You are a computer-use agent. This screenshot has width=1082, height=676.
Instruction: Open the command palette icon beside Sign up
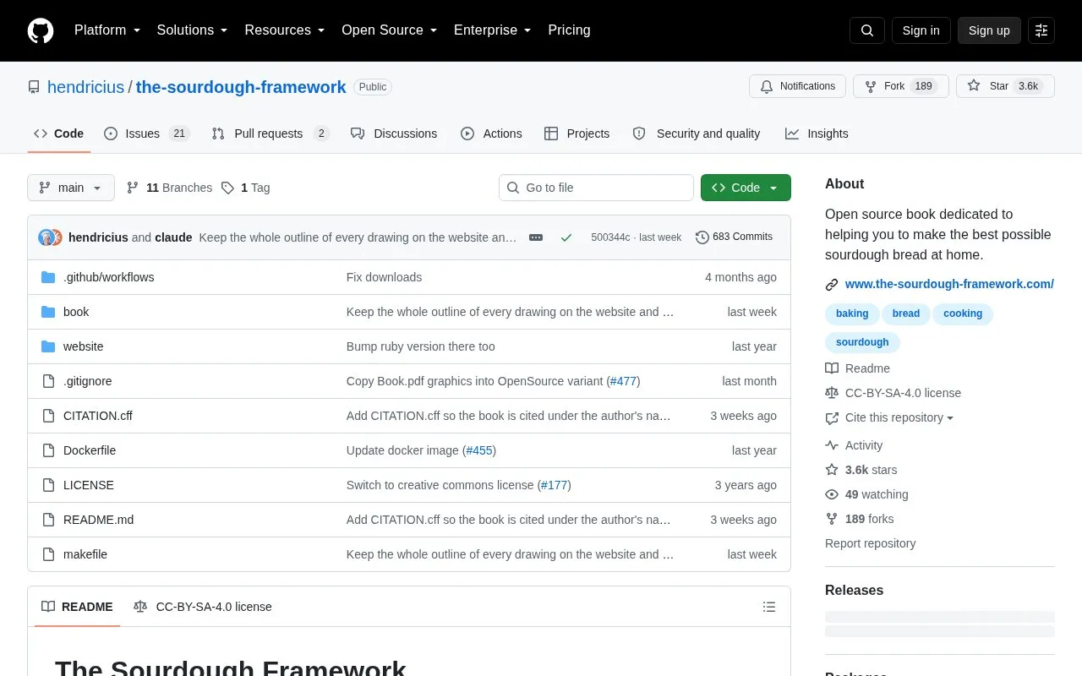pyautogui.click(x=1041, y=30)
